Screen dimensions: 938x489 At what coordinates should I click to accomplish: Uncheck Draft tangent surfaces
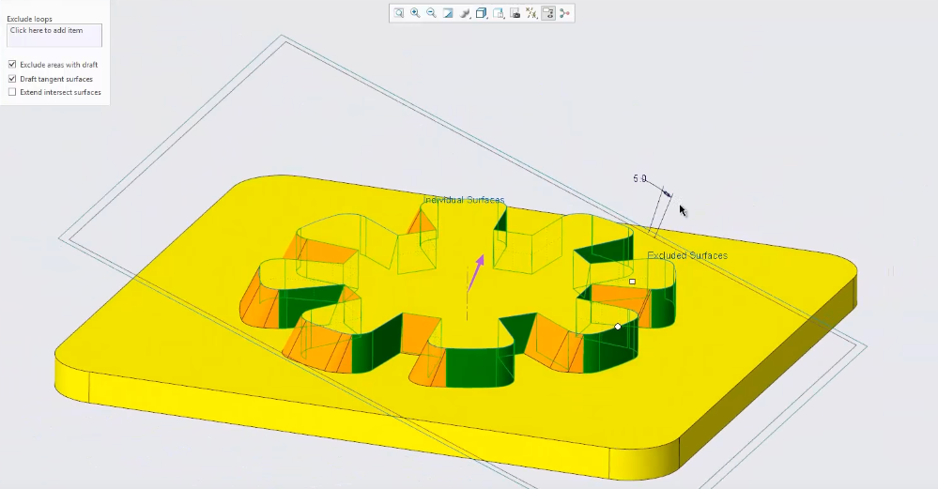click(12, 79)
